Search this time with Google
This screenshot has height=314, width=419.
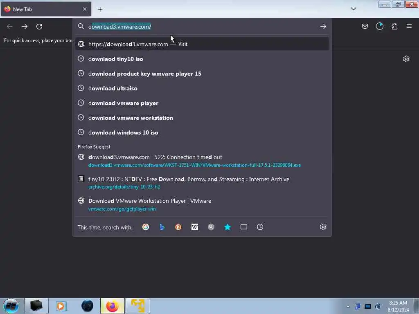tap(146, 227)
